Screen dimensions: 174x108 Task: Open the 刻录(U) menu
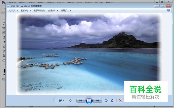pyautogui.click(x=52, y=11)
